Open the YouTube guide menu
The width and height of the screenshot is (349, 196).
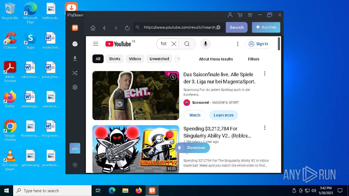tap(96, 44)
